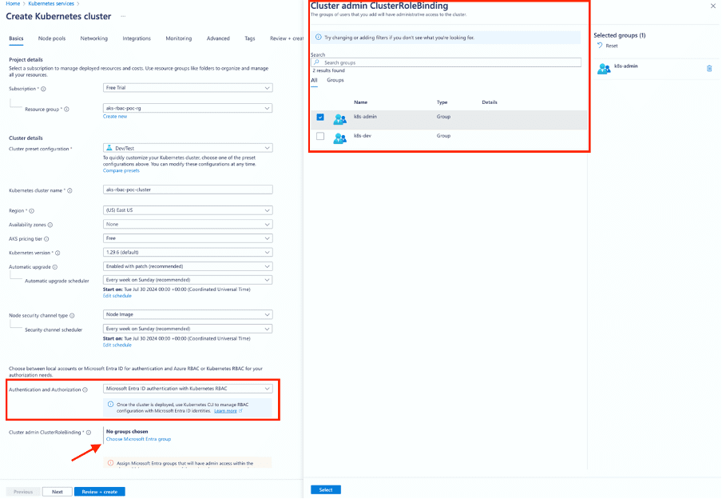Open the Subscription dropdown showing Free Trial
This screenshot has width=722, height=499.
[x=188, y=88]
